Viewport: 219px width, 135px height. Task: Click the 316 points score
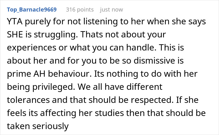(x=79, y=10)
